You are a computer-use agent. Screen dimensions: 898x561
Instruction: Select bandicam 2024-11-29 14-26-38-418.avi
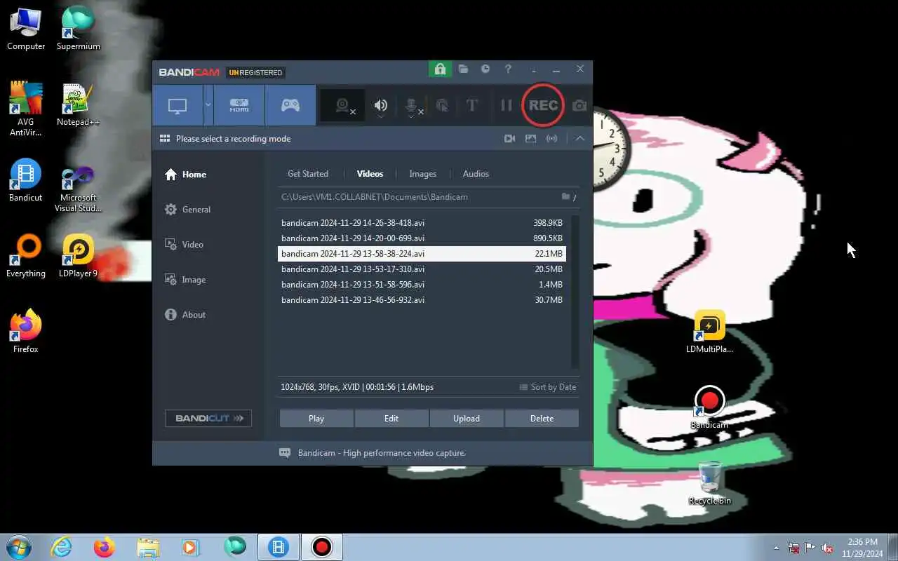click(x=422, y=223)
